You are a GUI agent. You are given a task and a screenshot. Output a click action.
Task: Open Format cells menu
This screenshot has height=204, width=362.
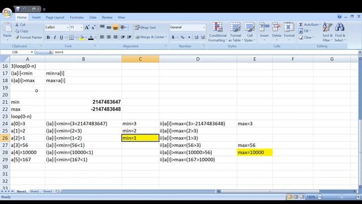click(289, 32)
